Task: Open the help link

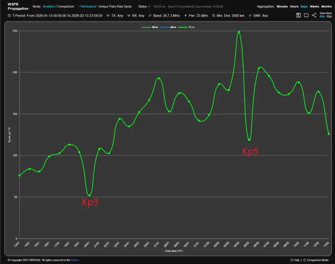Action: (x=297, y=260)
